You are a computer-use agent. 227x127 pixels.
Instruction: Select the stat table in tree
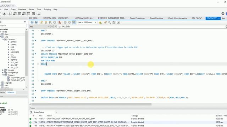coord(6,85)
